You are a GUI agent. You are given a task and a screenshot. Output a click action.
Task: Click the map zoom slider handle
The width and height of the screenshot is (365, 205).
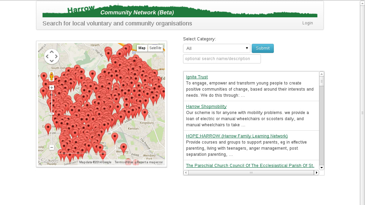point(52,113)
